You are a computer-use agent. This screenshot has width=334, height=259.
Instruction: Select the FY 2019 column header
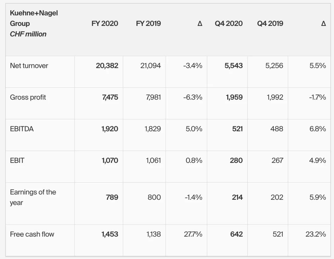click(148, 23)
